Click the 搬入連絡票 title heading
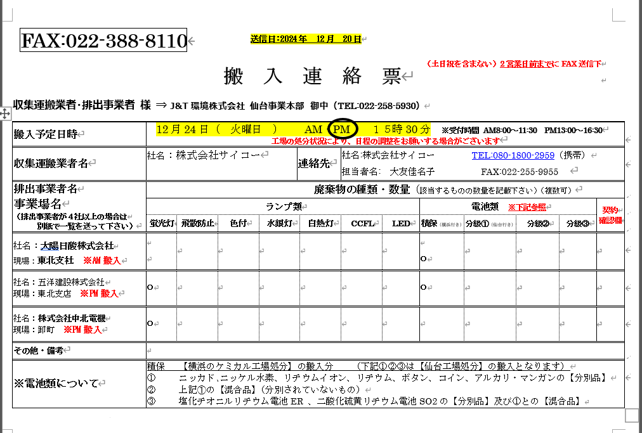 (312, 76)
